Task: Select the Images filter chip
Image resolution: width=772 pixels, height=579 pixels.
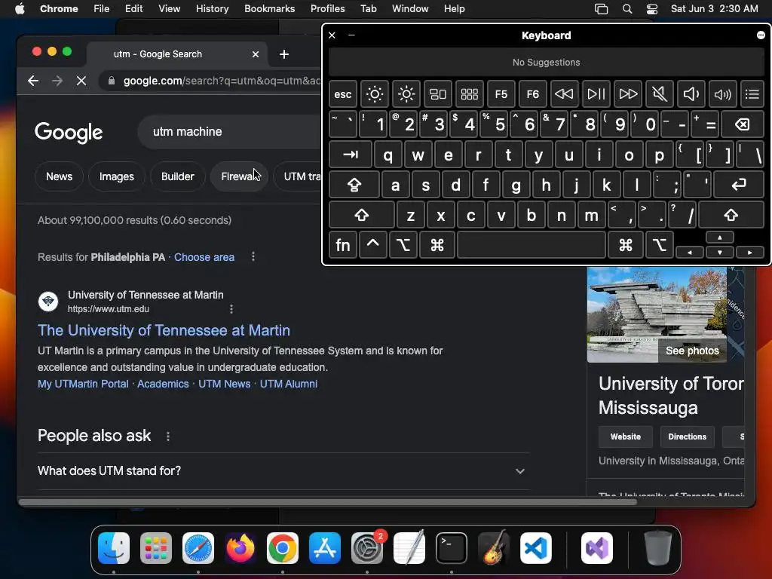Action: pyautogui.click(x=117, y=176)
